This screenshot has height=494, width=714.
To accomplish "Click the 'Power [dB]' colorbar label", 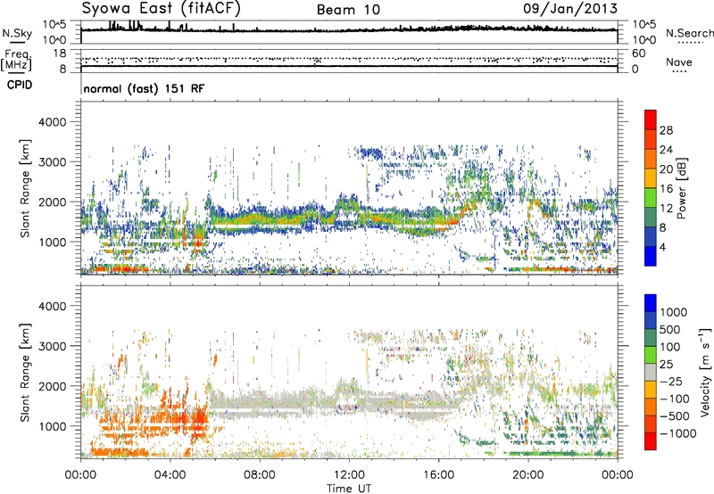I will (x=681, y=188).
